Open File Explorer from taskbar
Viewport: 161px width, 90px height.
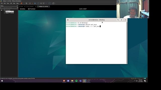click(72, 81)
